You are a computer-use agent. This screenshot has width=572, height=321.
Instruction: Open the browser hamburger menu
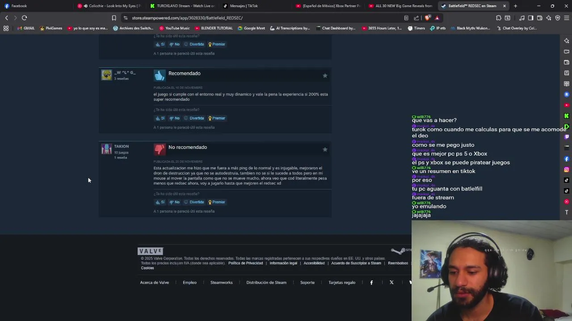[x=567, y=18]
